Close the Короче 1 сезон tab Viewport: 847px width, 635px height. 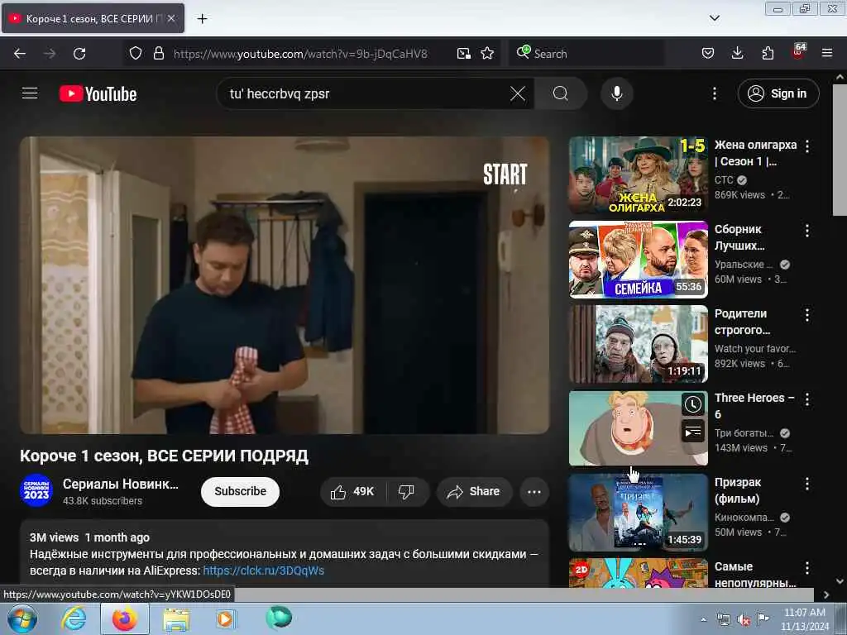click(171, 18)
